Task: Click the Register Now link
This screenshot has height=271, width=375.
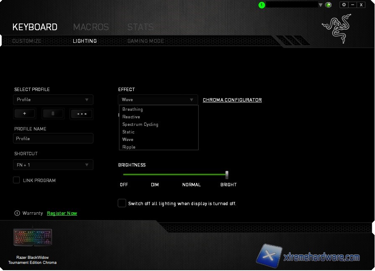Action: (62, 213)
